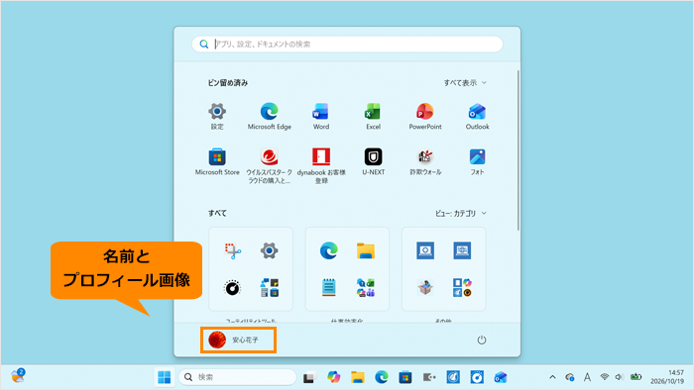The width and height of the screenshot is (694, 390).
Task: Open Word from pinned apps
Action: (321, 116)
